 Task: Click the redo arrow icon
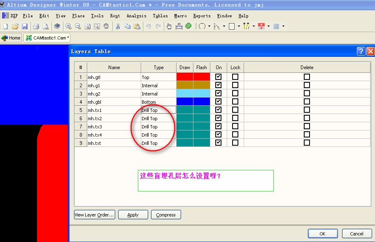click(x=158, y=26)
